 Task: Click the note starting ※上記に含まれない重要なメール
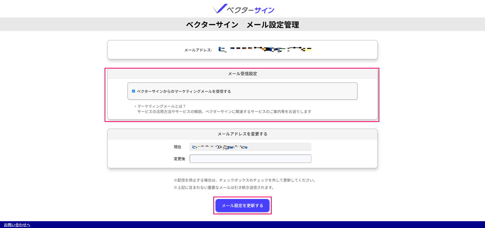point(224,187)
